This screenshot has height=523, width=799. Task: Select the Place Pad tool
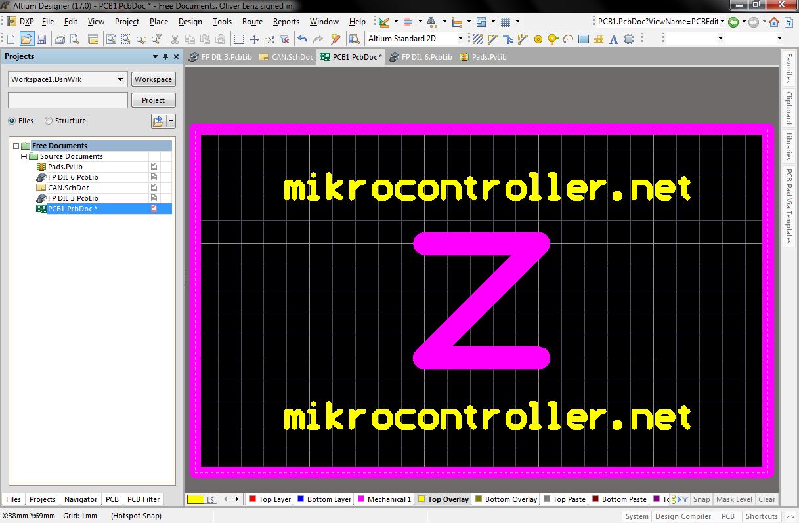tap(538, 39)
